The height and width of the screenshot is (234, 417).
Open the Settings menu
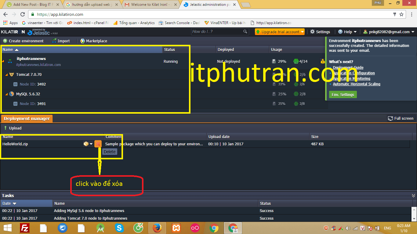pyautogui.click(x=320, y=32)
